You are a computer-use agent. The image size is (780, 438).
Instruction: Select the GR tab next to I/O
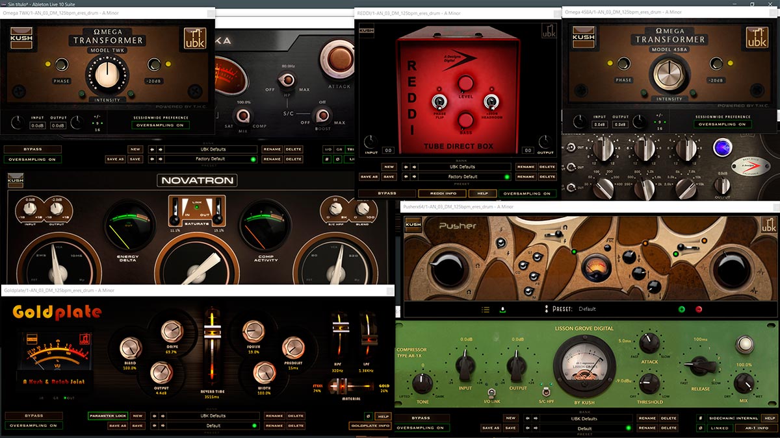(x=339, y=149)
